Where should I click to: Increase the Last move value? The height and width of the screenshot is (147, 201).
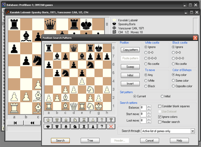pos(149,119)
